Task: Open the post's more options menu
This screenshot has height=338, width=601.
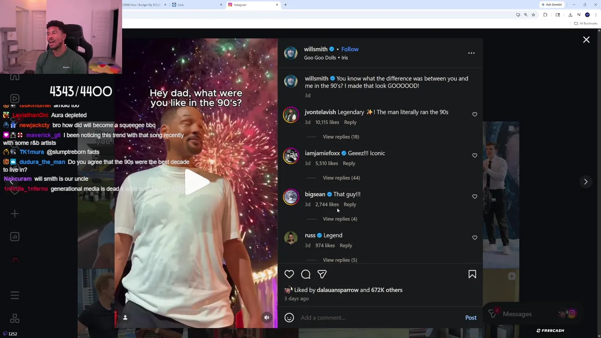Action: click(471, 53)
